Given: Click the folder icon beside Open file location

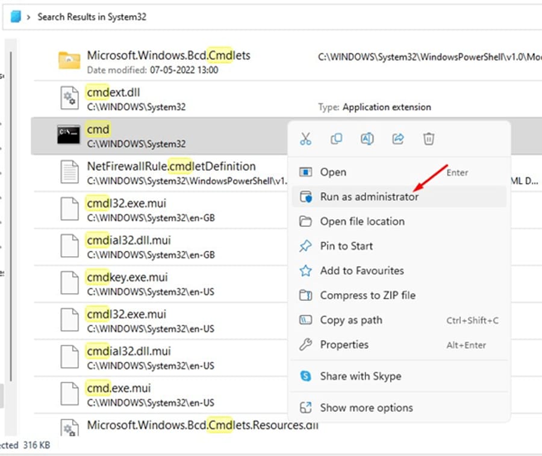Looking at the screenshot, I should (305, 221).
